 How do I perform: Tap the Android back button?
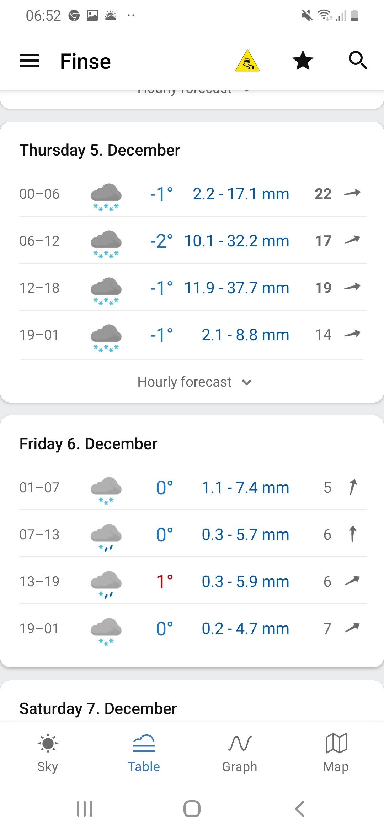click(x=300, y=808)
